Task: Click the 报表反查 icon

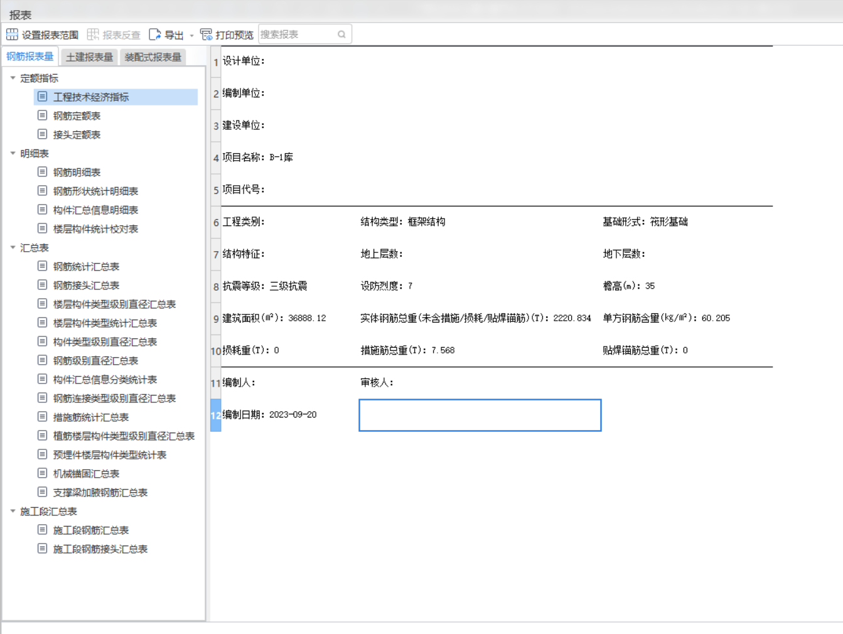Action: [93, 35]
